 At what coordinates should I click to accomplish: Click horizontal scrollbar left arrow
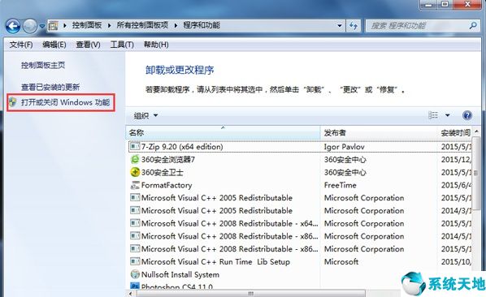click(130, 293)
